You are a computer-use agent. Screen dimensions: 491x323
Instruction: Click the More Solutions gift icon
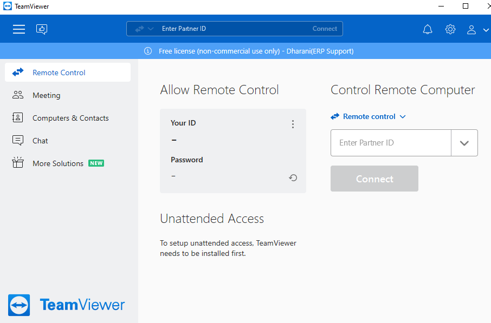[18, 162]
